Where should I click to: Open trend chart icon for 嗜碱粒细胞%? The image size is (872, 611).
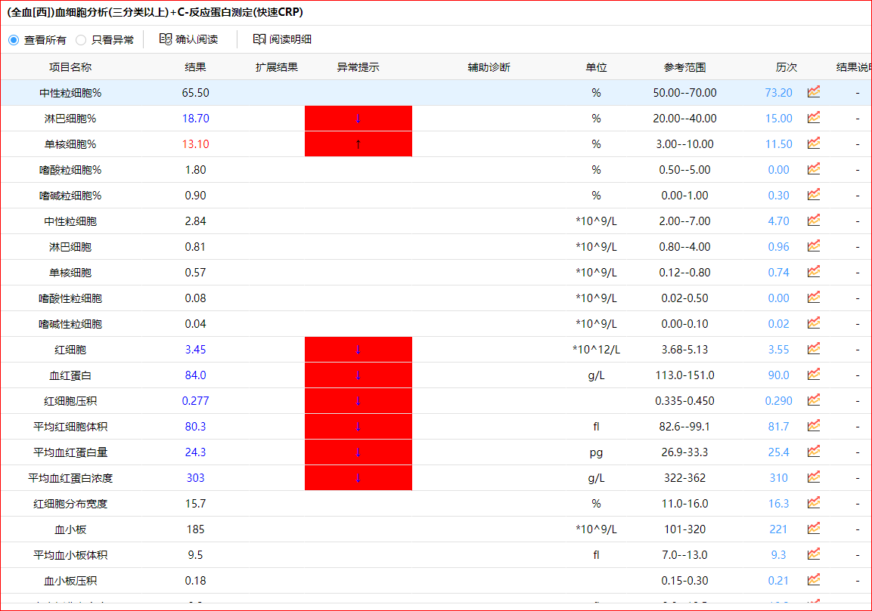coord(814,195)
